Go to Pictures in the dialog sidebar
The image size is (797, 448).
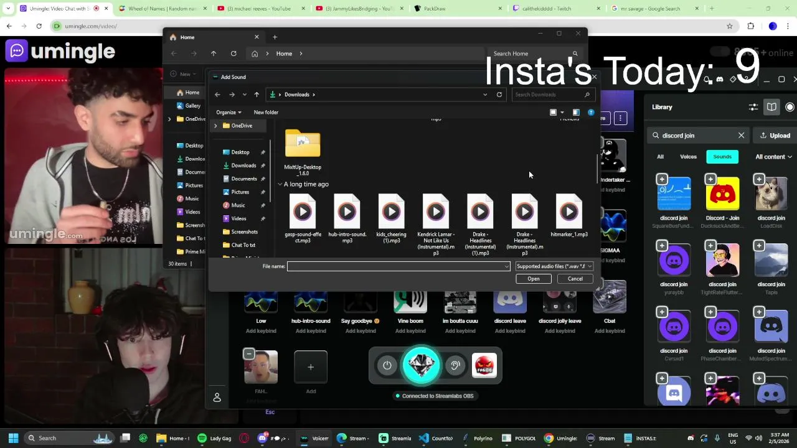pos(240,192)
